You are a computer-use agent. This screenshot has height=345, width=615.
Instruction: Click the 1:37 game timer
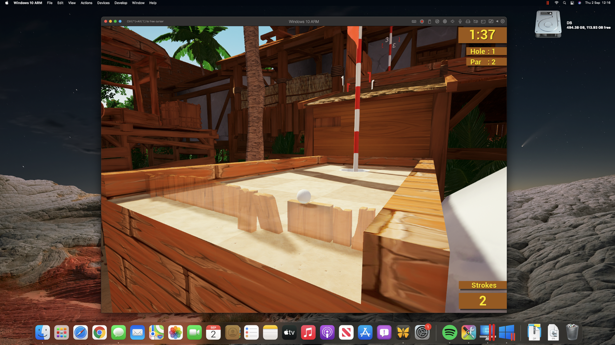482,35
